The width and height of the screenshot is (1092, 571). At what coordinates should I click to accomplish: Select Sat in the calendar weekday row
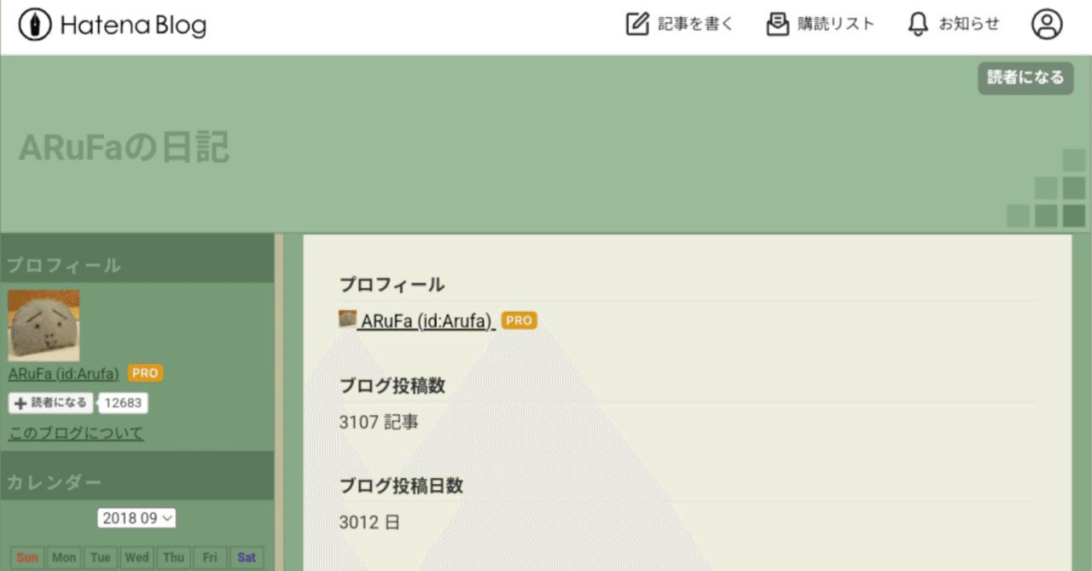[246, 557]
